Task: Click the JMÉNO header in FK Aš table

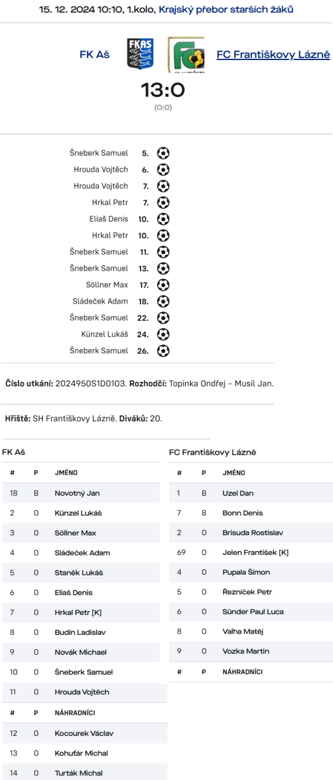Action: click(x=66, y=473)
